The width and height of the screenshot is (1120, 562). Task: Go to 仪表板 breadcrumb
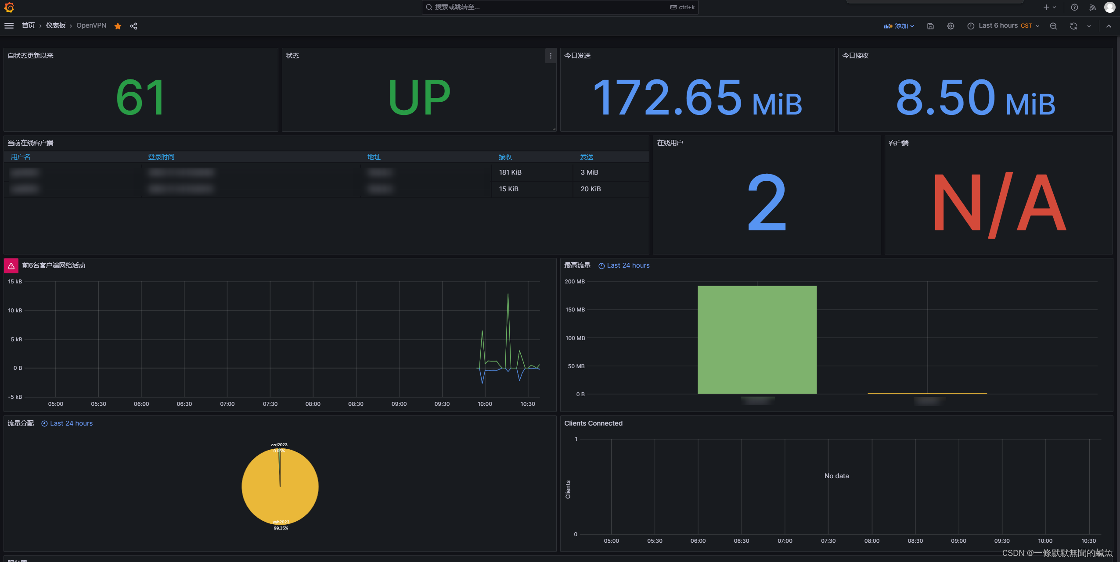[56, 25]
